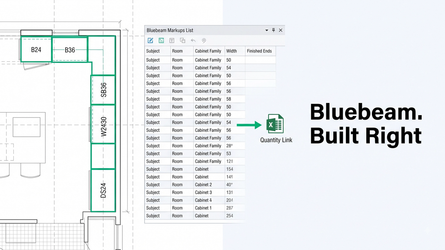Select the width cell showing 287
445x250 pixels.
[x=235, y=208]
